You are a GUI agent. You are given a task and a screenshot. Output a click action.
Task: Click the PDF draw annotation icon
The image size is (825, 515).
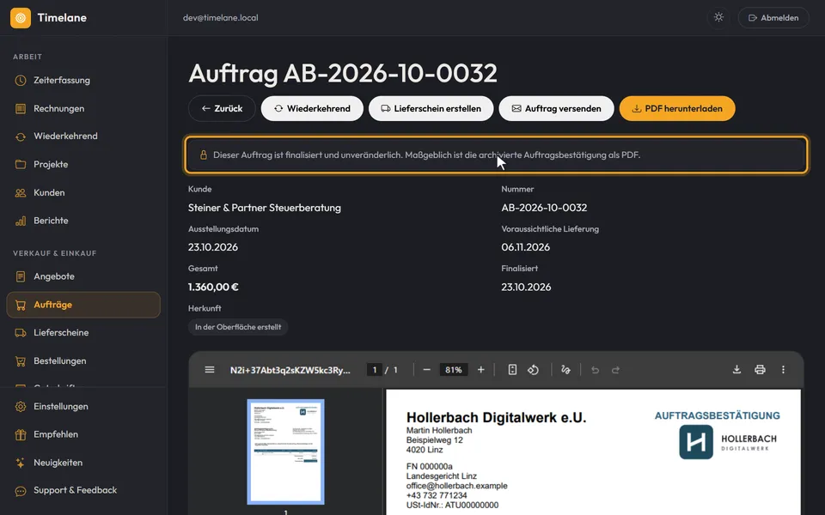(x=565, y=370)
